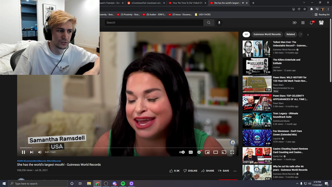Like the video with thumbs up
The image size is (332, 187).
click(x=174, y=171)
